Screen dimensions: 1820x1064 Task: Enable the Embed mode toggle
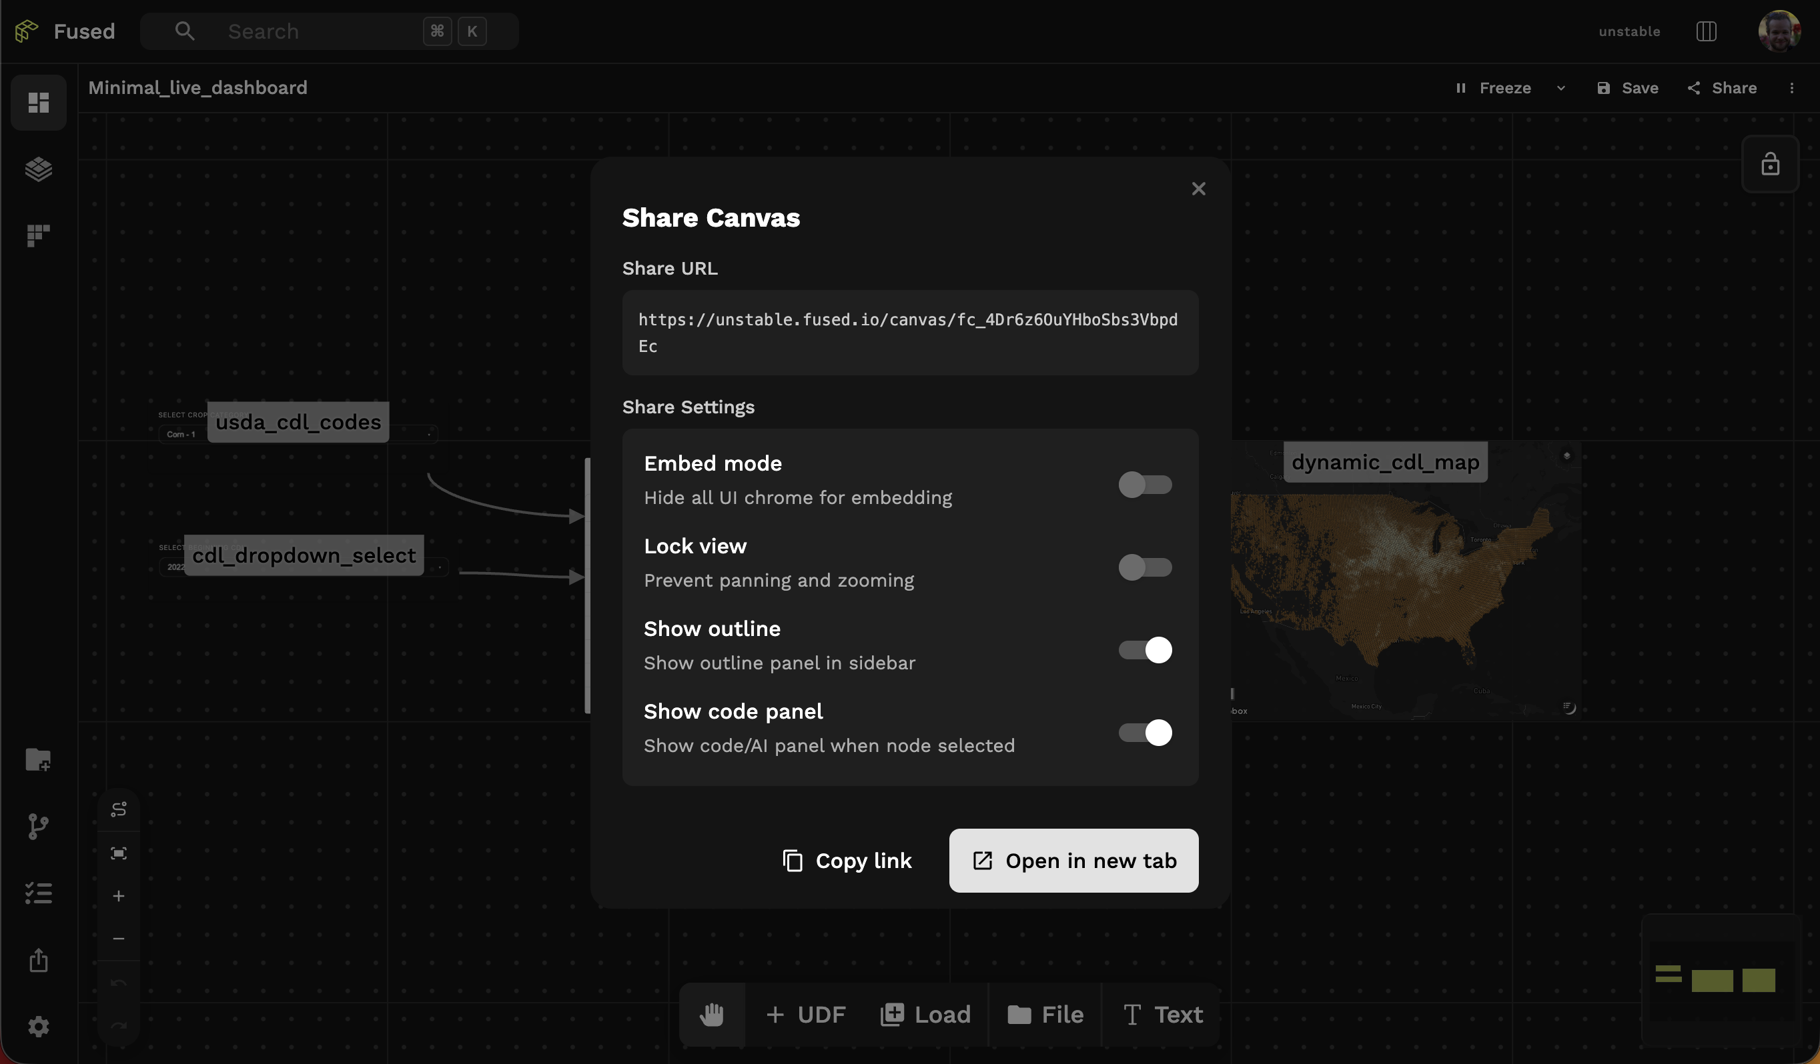click(x=1145, y=485)
